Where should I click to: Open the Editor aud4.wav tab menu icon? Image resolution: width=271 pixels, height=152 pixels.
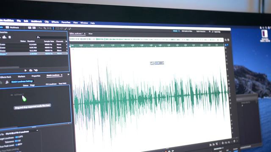(85, 34)
